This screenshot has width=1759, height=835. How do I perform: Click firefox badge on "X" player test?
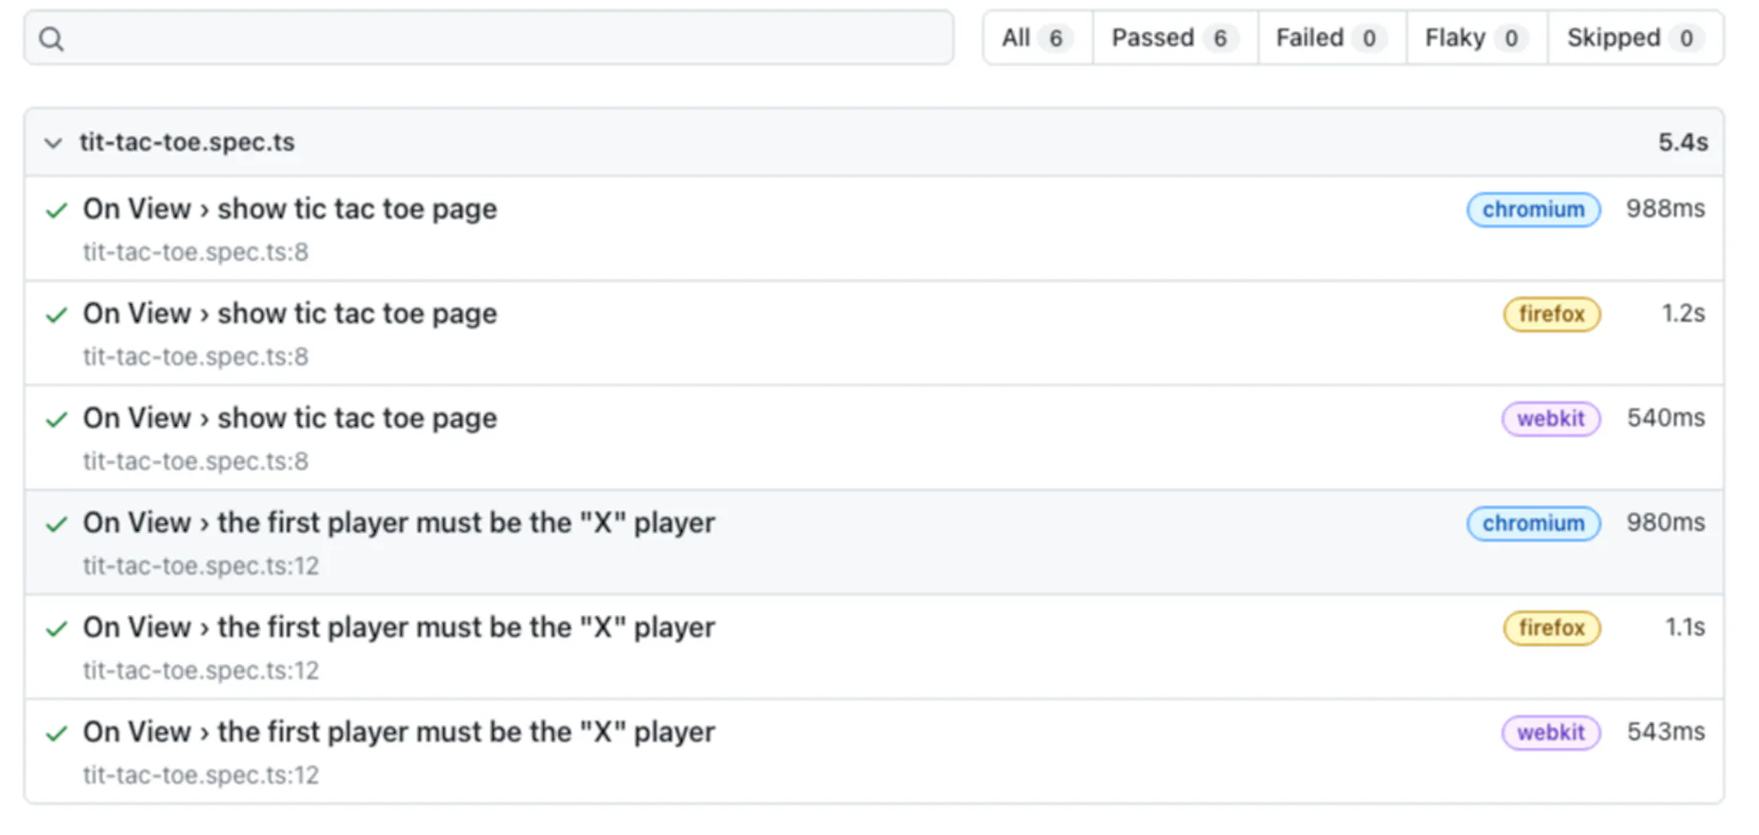click(1551, 628)
